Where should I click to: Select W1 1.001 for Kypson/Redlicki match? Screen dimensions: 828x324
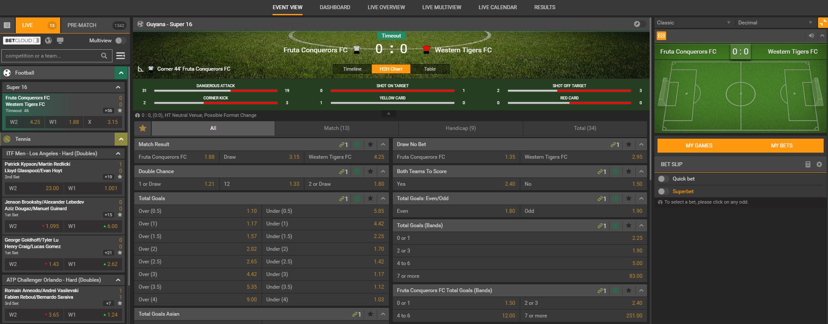92,188
